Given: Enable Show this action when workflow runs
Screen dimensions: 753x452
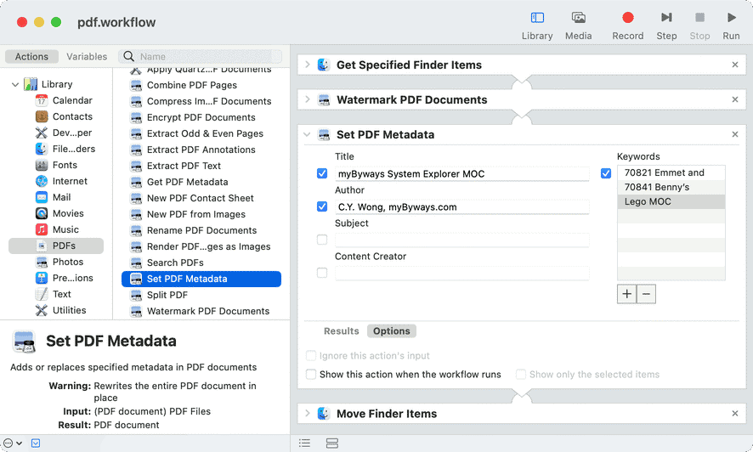Looking at the screenshot, I should (311, 375).
